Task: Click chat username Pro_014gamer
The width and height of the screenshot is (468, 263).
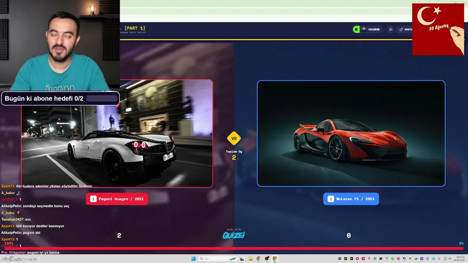Action: pos(14,252)
